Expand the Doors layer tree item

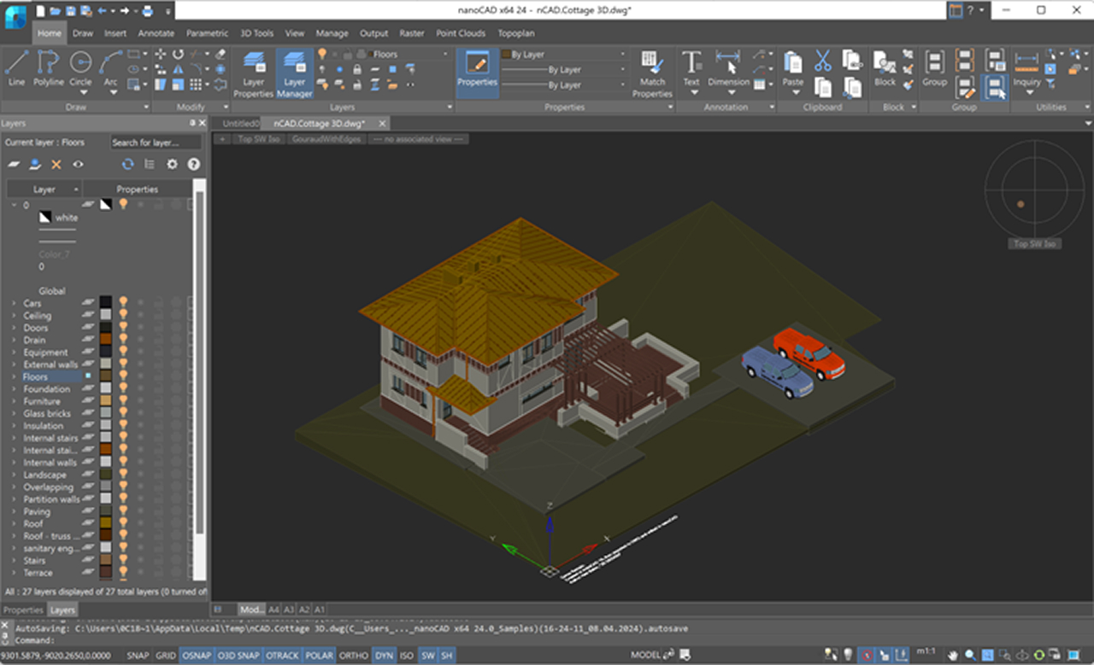[x=14, y=328]
